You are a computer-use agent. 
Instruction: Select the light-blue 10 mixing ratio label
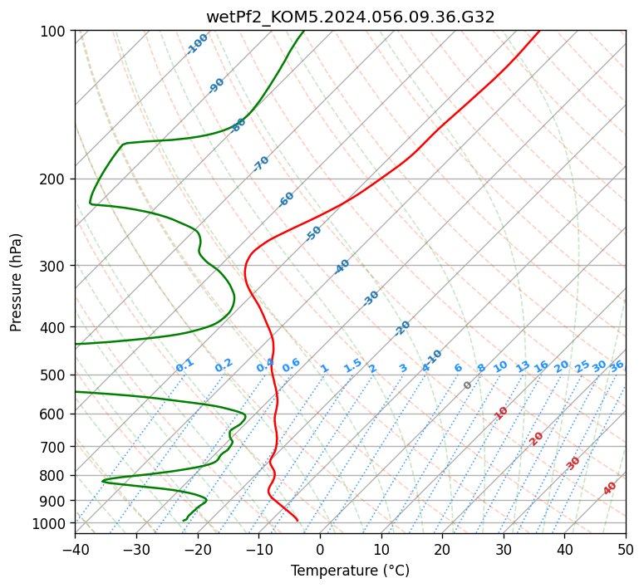pyautogui.click(x=500, y=367)
